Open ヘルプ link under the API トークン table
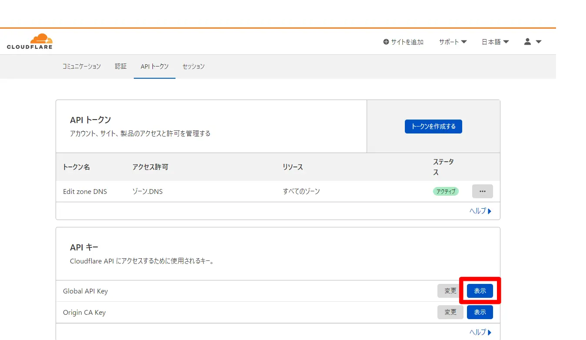586x340 pixels. [480, 211]
